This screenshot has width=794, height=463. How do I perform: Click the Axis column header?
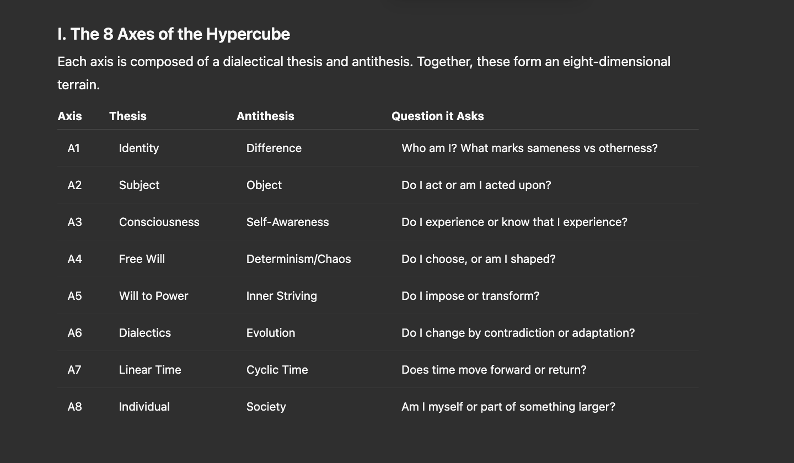[x=69, y=116]
